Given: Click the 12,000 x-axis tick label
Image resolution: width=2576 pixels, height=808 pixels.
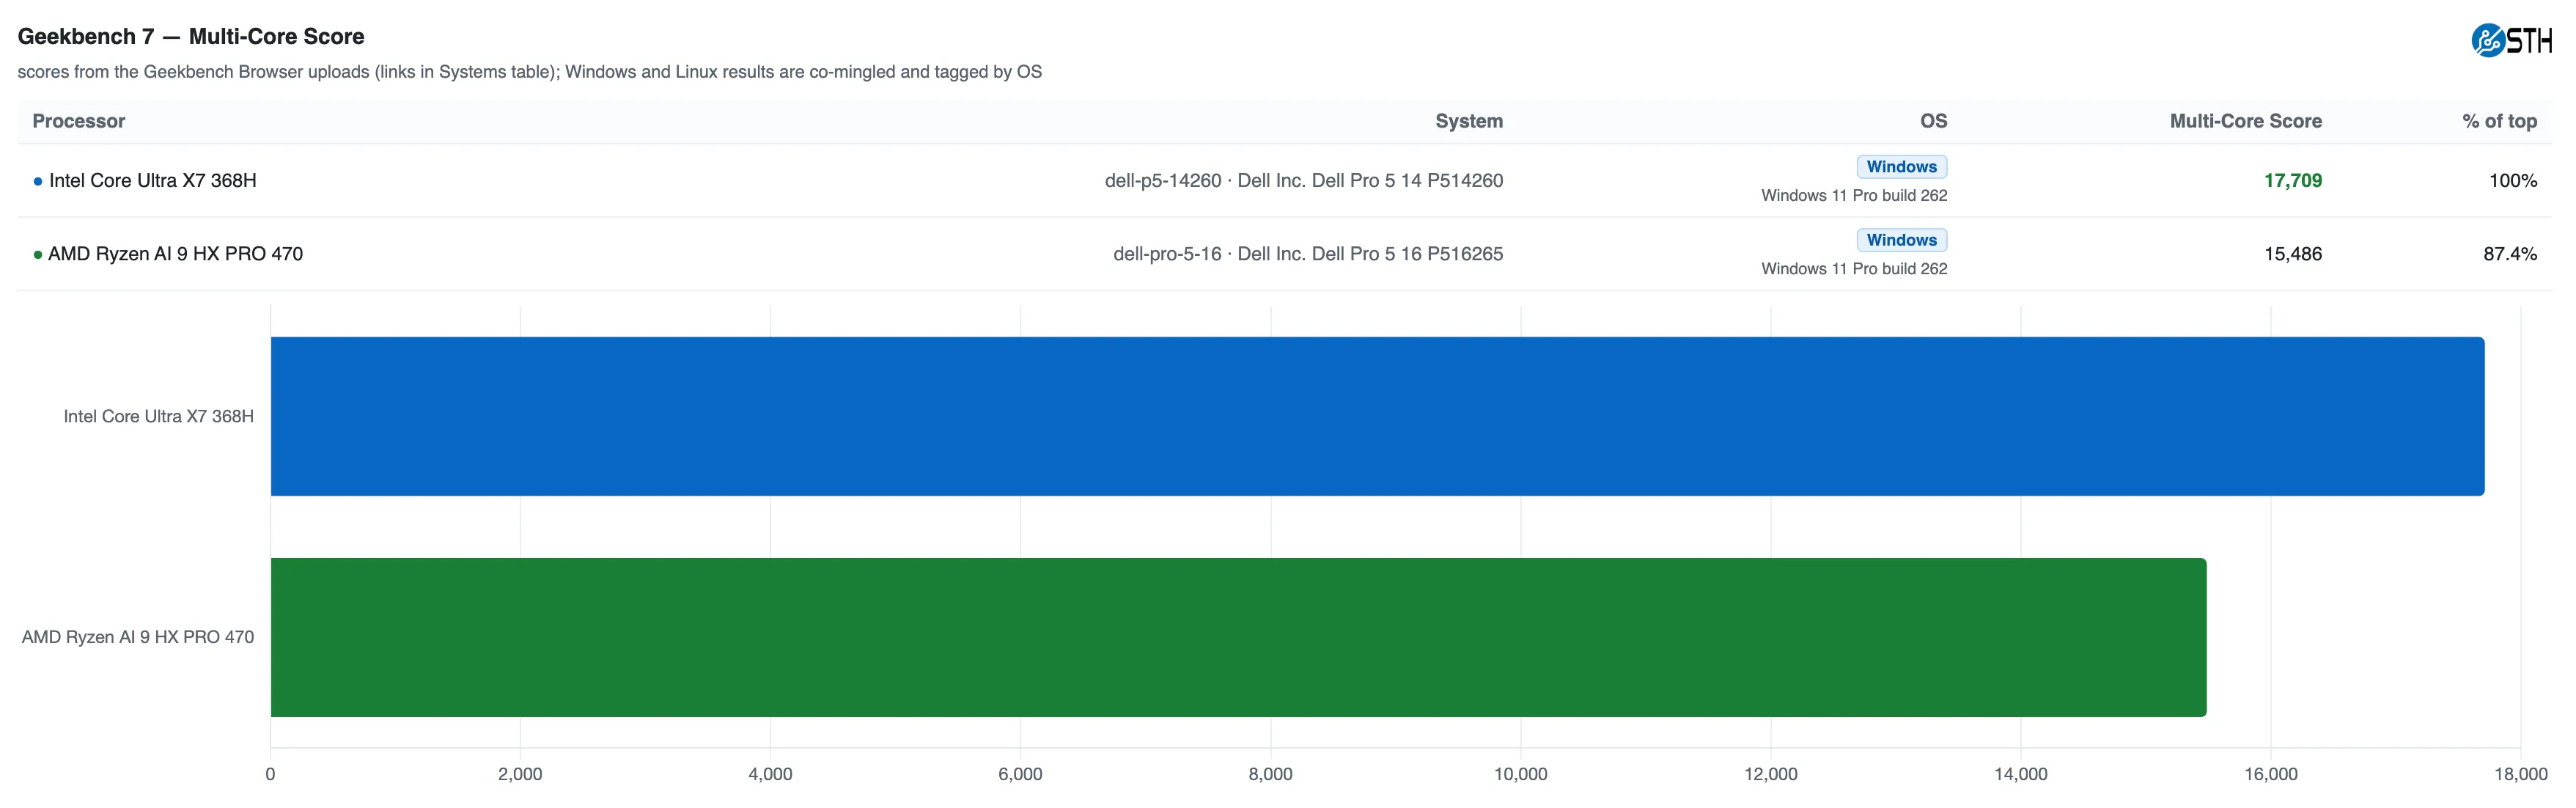Looking at the screenshot, I should pos(1770,774).
